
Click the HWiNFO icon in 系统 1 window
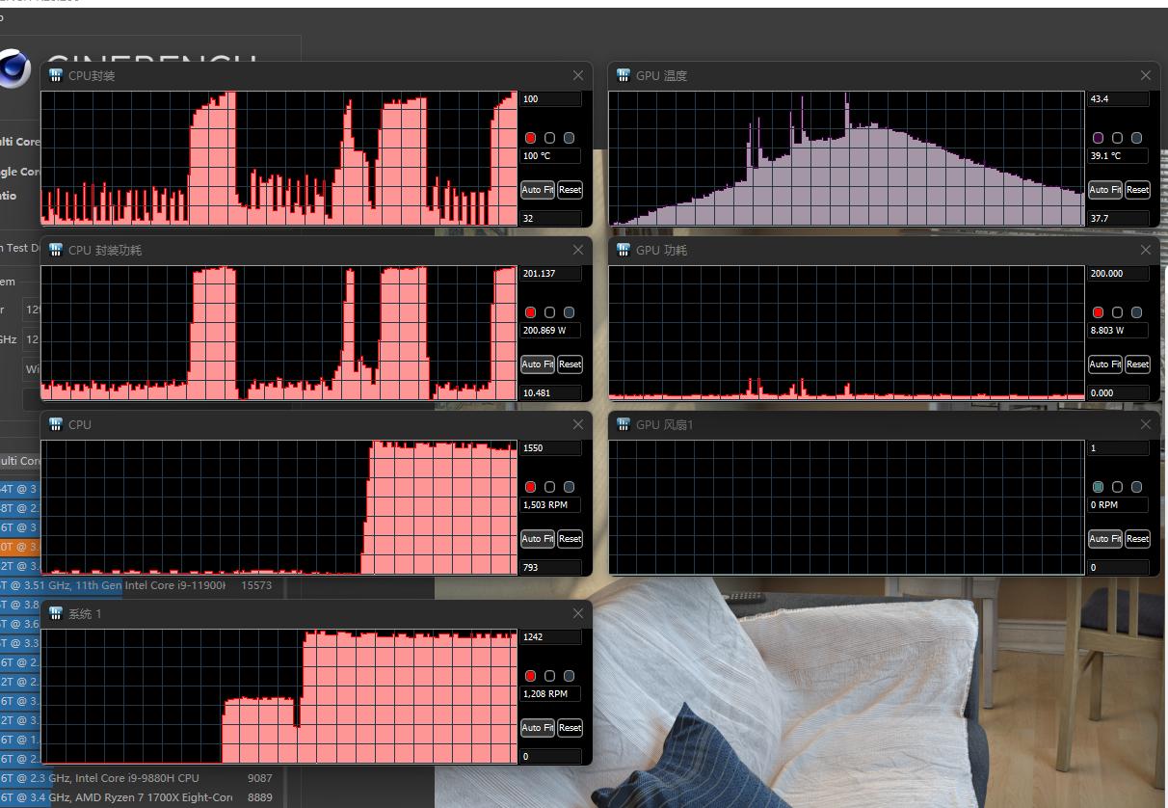(x=55, y=613)
